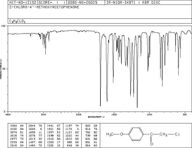Click the 2000 label on the x-axis
Viewport: 192px width, 148px height.
pyautogui.click(x=79, y=115)
